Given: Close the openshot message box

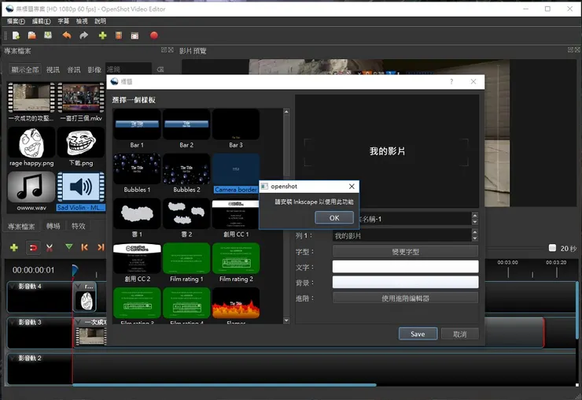Looking at the screenshot, I should coord(352,187).
